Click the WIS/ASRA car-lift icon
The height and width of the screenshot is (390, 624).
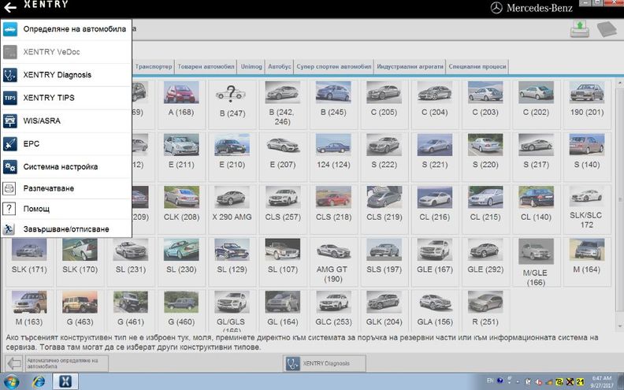coord(10,121)
